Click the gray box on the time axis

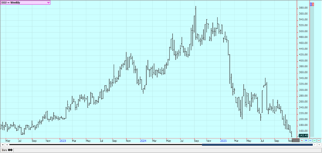(x=296, y=140)
